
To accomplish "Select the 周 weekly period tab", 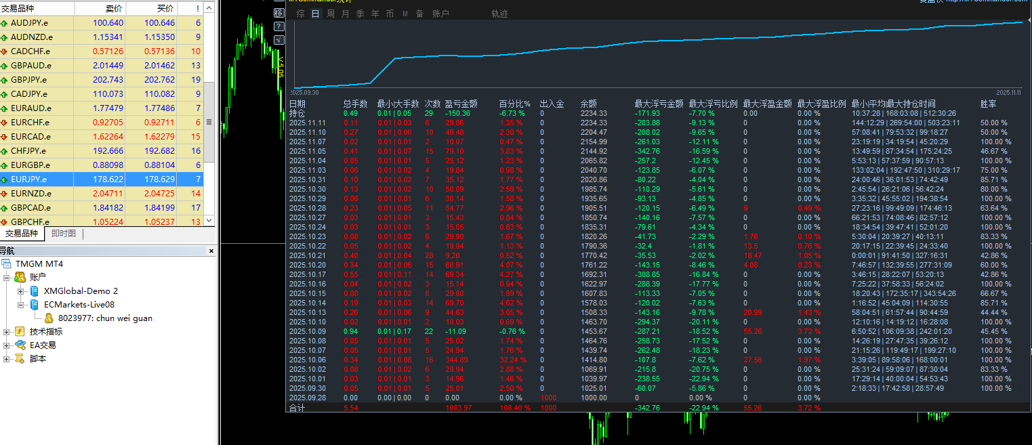I will [x=331, y=14].
